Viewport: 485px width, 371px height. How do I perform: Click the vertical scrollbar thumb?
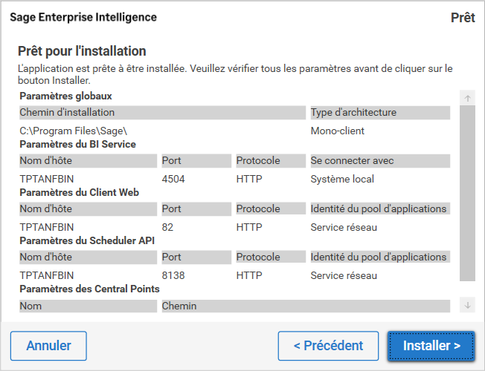(x=467, y=193)
